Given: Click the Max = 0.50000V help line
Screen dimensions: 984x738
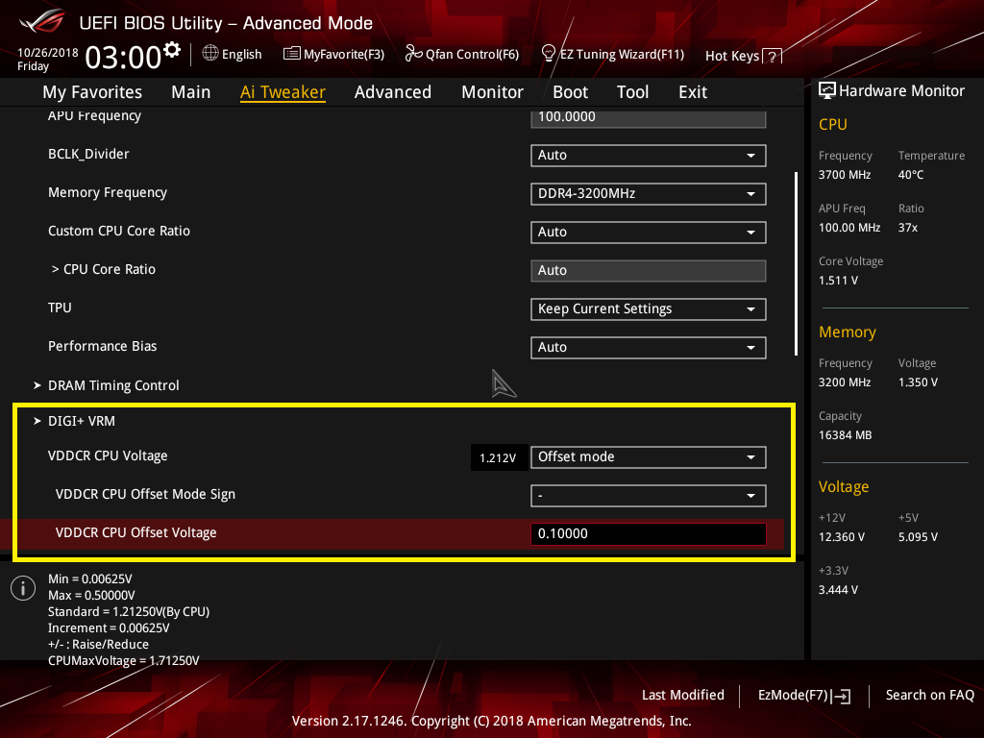Looking at the screenshot, I should [91, 596].
